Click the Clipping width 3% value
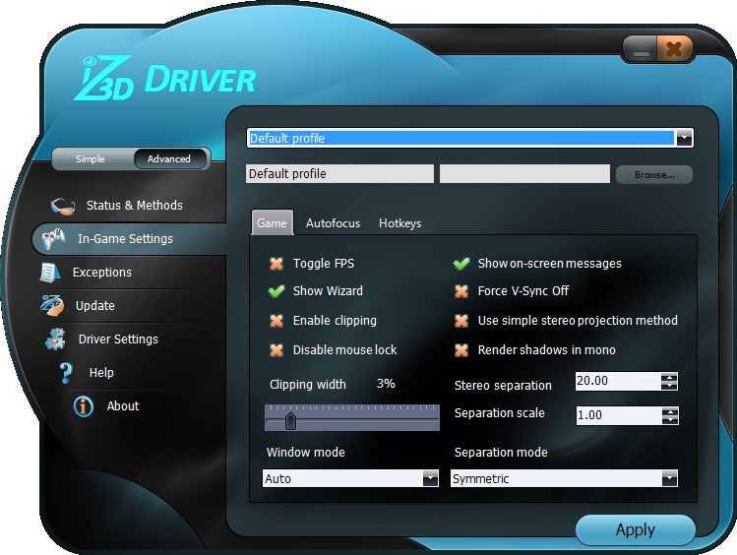 coord(386,384)
